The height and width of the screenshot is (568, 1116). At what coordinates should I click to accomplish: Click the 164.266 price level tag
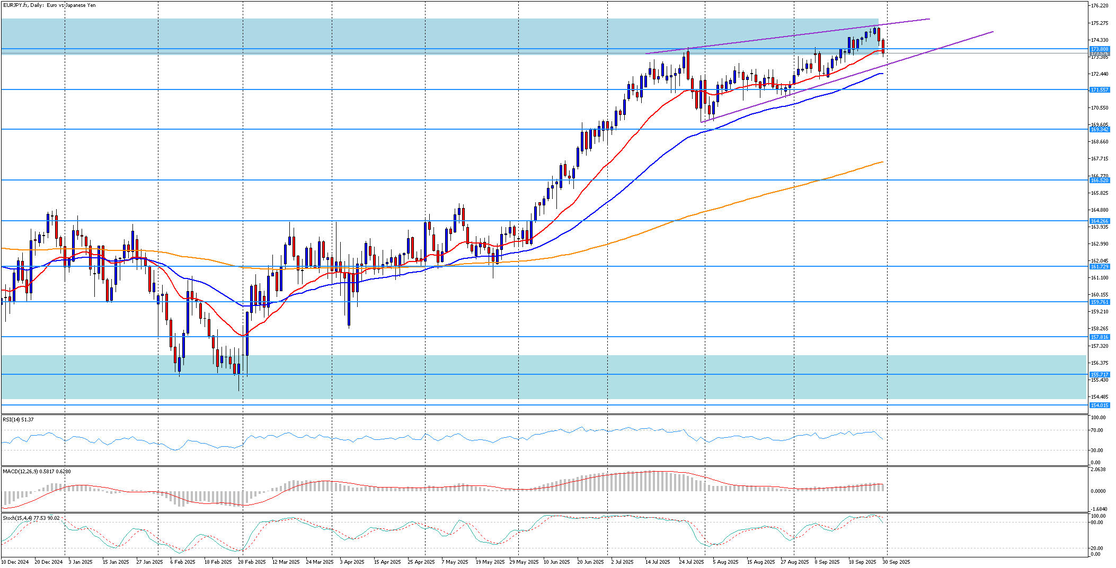point(1099,221)
